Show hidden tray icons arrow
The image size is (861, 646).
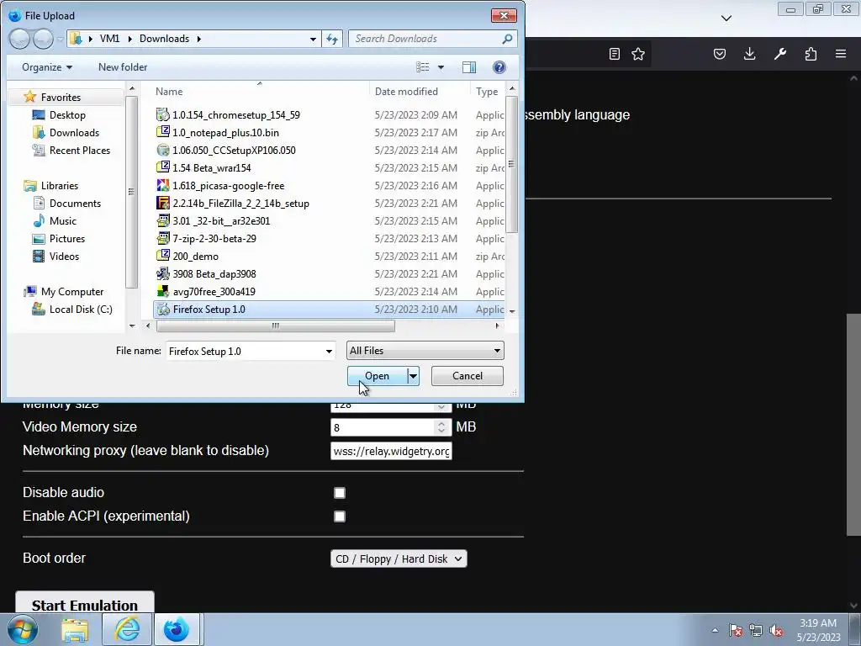click(x=715, y=630)
